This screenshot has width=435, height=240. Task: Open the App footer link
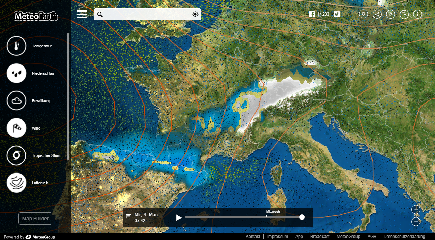click(299, 237)
